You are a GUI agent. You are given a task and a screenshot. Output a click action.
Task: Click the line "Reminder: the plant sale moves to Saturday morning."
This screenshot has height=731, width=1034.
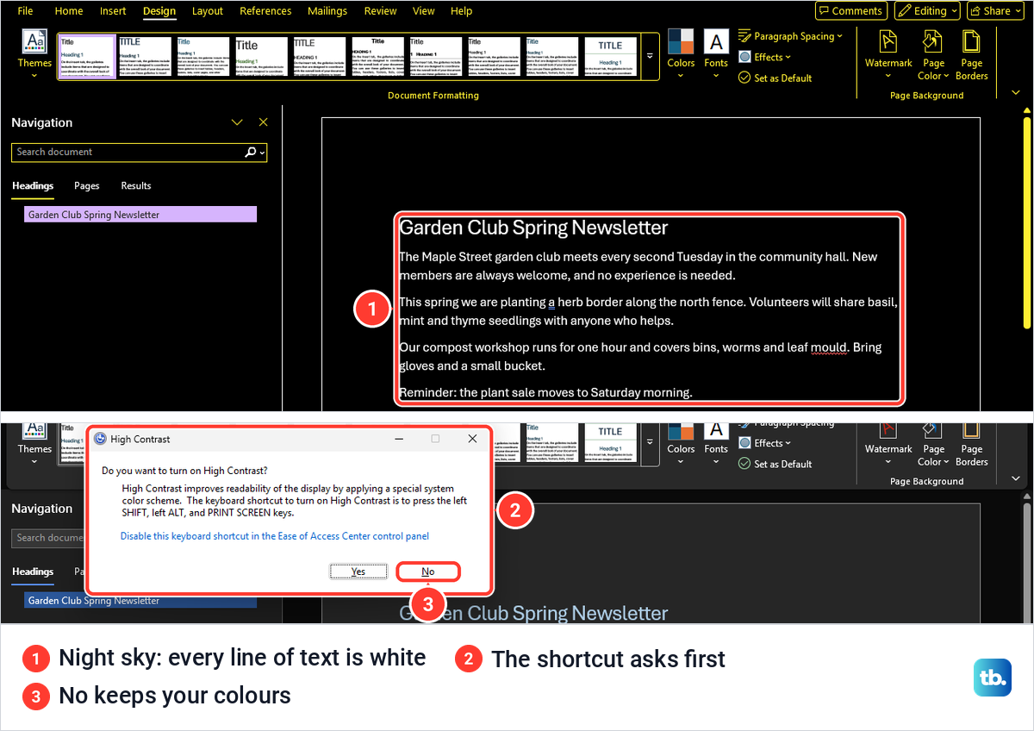[x=545, y=392]
